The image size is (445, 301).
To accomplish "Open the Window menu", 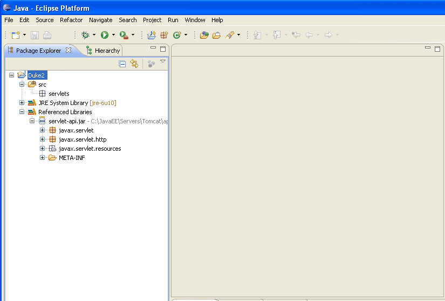I will pyautogui.click(x=195, y=20).
